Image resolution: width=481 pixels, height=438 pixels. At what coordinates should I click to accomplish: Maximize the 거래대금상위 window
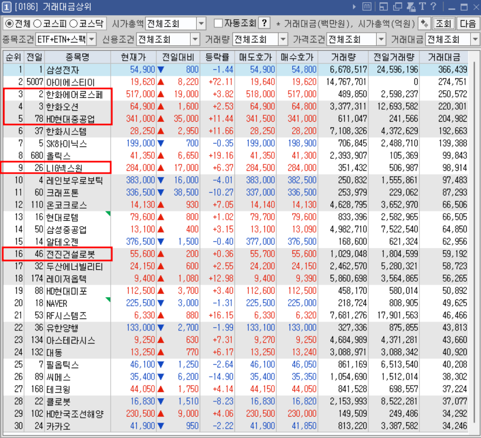pos(464,7)
